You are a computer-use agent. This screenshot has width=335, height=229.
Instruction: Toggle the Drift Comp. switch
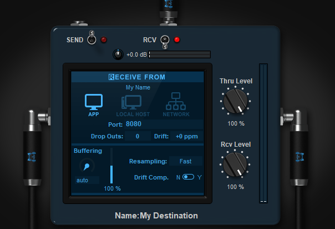(x=188, y=177)
